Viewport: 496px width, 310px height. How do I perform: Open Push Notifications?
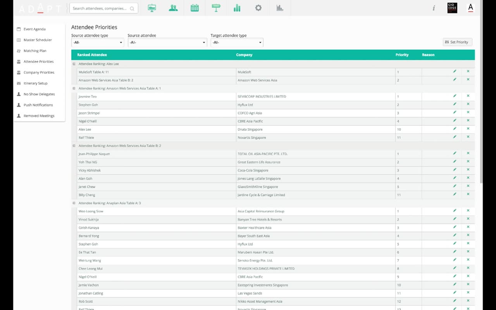pos(38,105)
